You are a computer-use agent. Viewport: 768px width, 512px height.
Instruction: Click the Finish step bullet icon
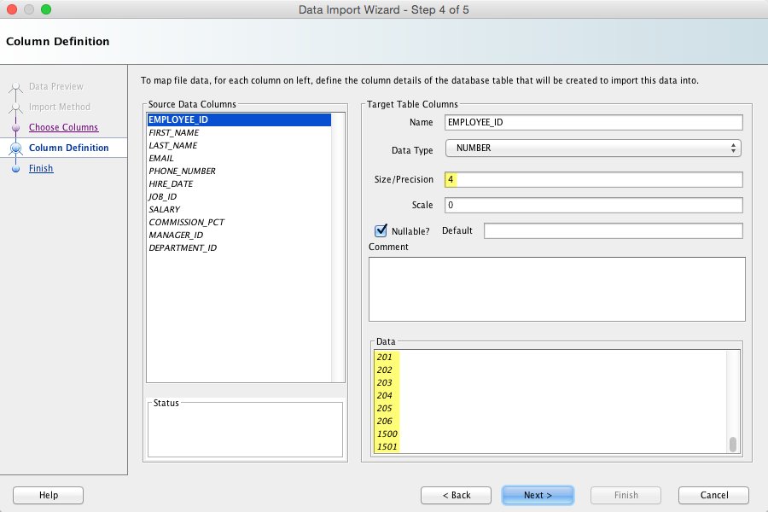click(15, 169)
